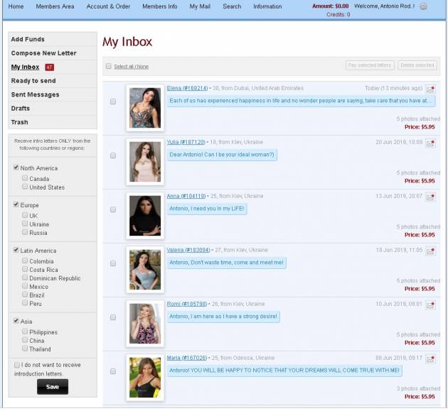Click the settings gear icon near Welcome

tap(424, 6)
